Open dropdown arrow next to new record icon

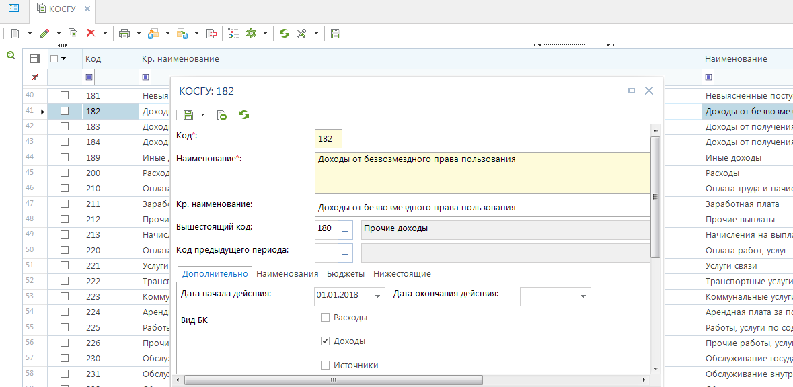pos(30,34)
